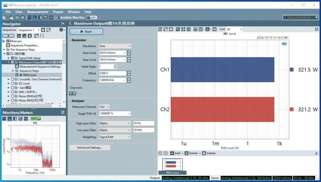The height and width of the screenshot is (182, 321).
Task: Open the meters monitor from the main toolbar
Action: pos(40,18)
